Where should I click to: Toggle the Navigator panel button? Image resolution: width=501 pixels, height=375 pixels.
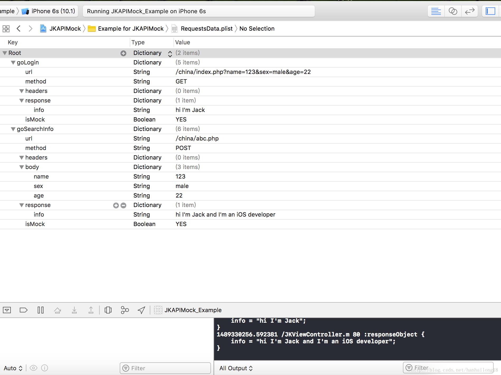point(490,11)
